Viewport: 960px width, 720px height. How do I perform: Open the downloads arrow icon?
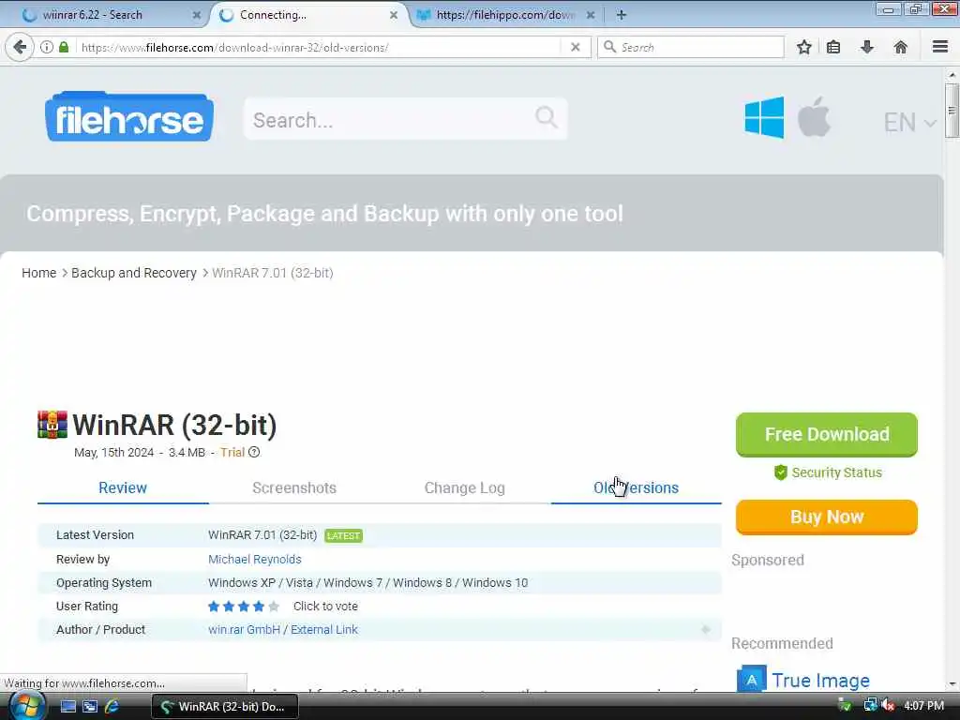point(867,47)
